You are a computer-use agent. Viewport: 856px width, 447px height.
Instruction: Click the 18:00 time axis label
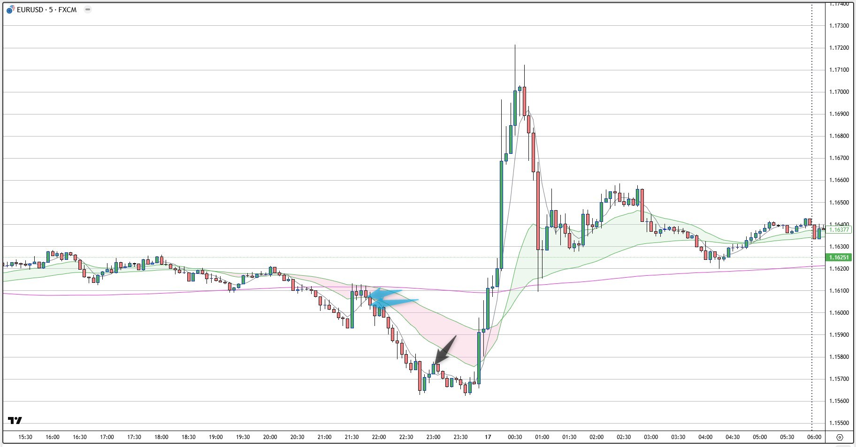tap(161, 437)
